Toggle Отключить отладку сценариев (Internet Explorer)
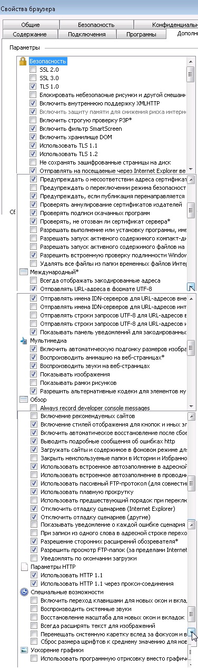The image size is (198, 669). tap(34, 509)
